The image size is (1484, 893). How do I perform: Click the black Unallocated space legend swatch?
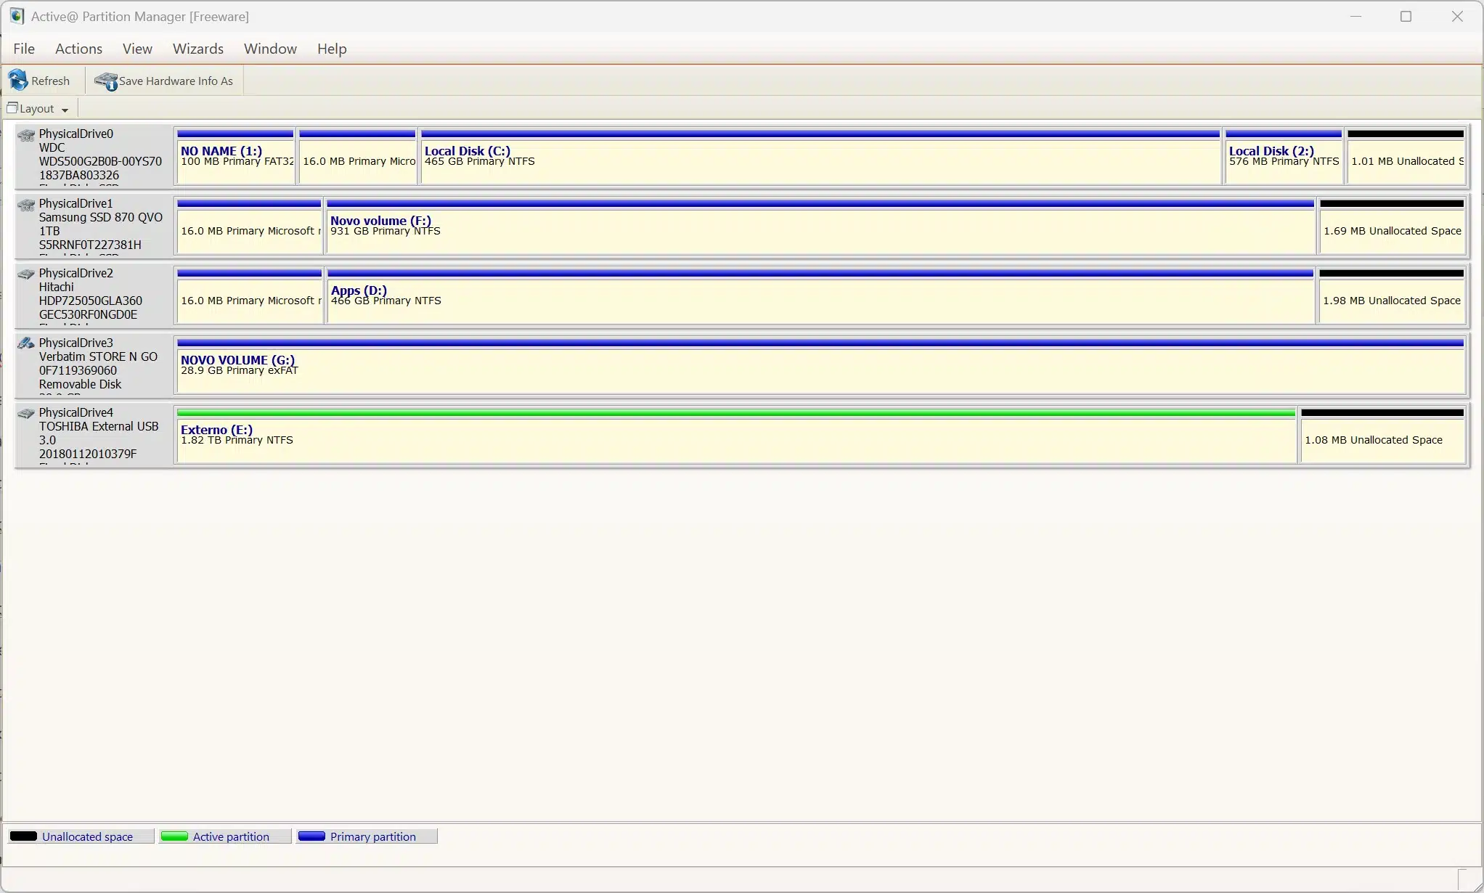point(23,836)
